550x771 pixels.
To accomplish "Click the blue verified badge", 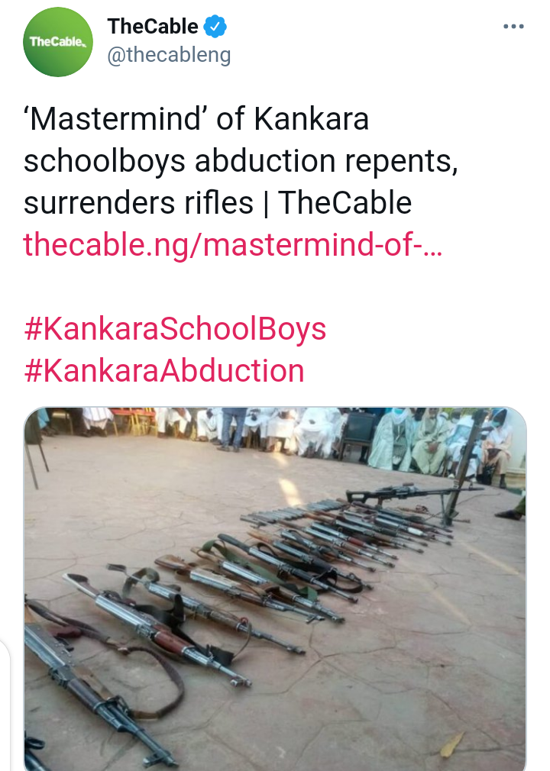I will click(x=215, y=27).
